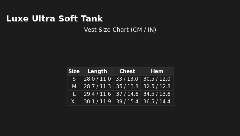240x136 pixels.
Task: Click the Length column header
Action: pyautogui.click(x=97, y=72)
